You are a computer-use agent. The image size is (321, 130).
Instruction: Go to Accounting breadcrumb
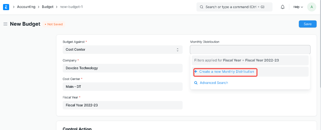26,7
